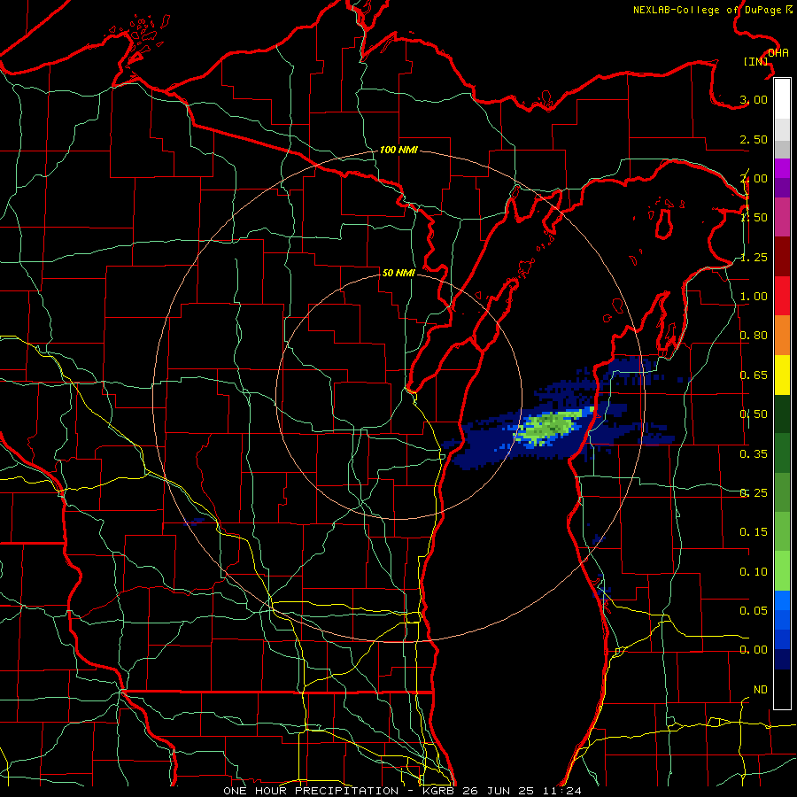
Task: Click the orange swatch on the color scale
Action: coord(782,336)
